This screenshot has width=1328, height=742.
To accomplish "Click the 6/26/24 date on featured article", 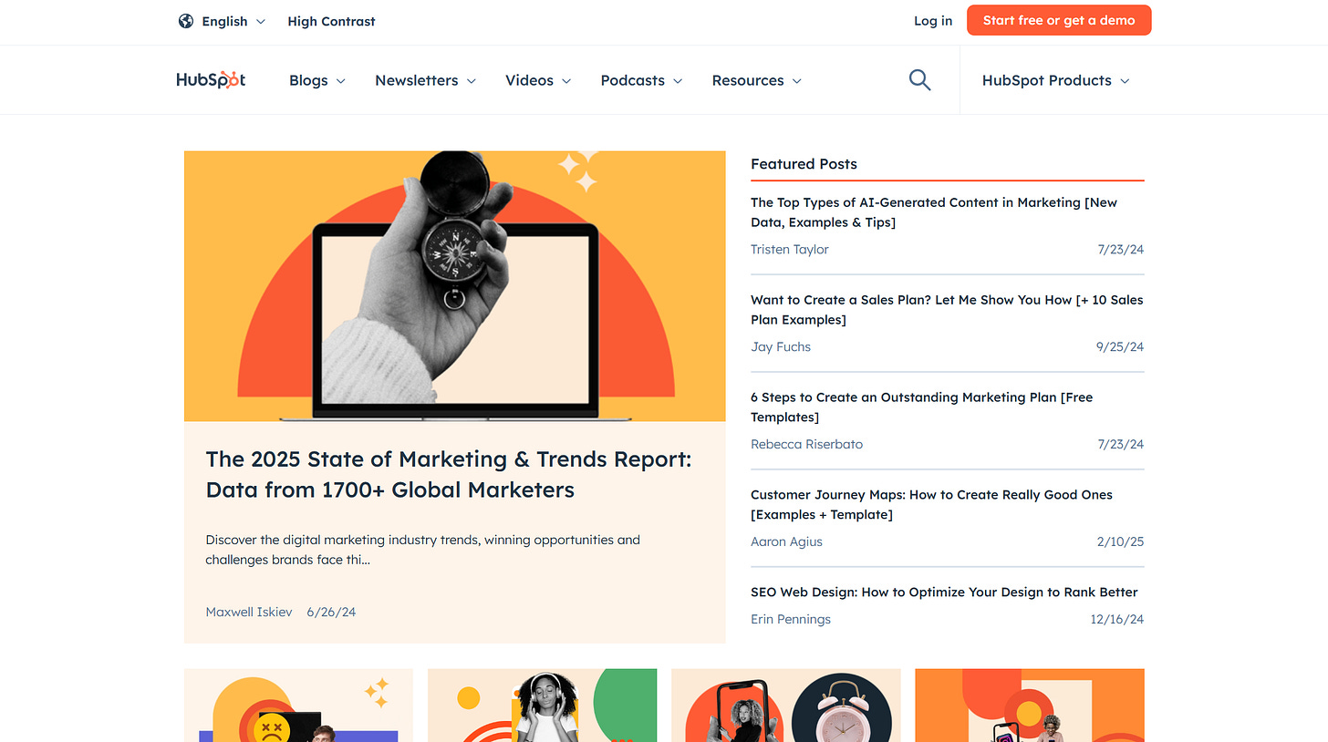I will [x=331, y=612].
